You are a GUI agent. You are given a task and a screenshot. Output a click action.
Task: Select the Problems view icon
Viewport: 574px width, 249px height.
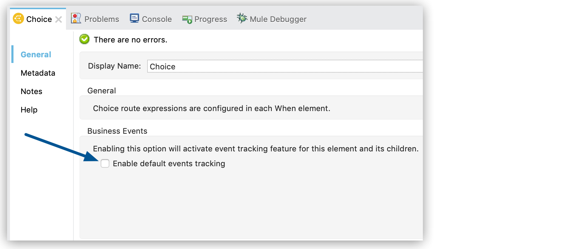(75, 18)
